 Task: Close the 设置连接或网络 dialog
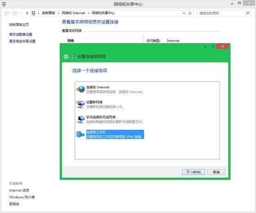222,46
